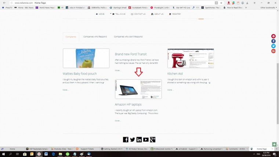Open Scotiabank Trinidad bookmark

138,8
